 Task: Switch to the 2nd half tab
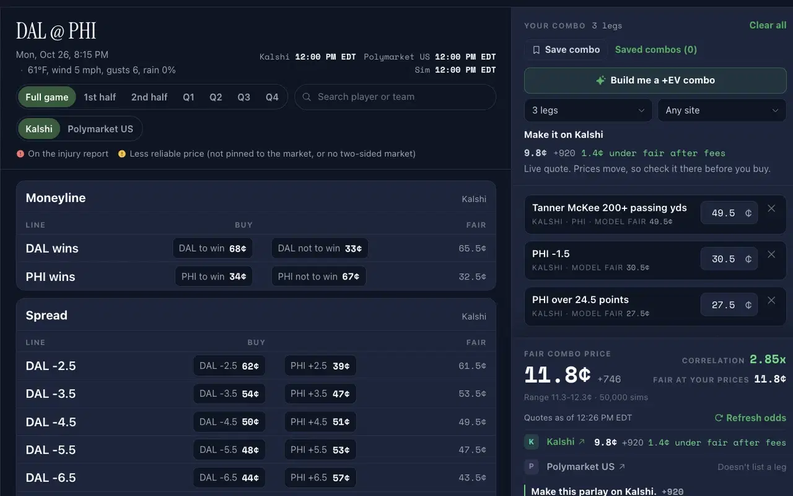click(x=149, y=97)
